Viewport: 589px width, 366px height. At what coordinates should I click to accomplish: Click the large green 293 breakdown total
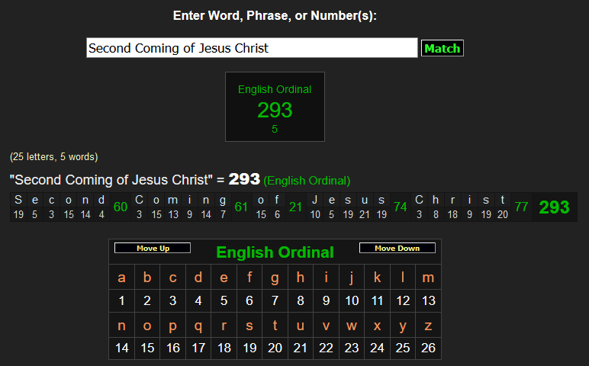pos(554,207)
